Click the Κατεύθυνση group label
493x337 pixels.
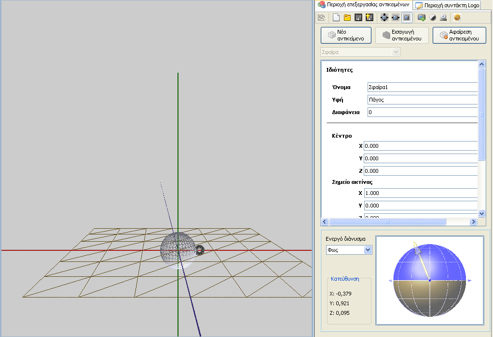[x=345, y=279]
